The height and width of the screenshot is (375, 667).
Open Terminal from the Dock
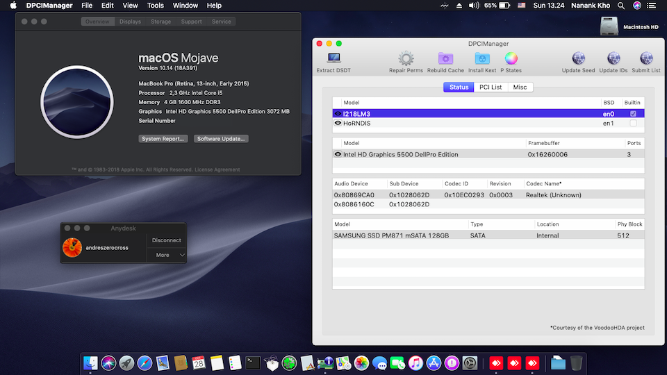(x=253, y=363)
